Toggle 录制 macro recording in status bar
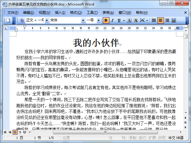The image size is (191, 143). click(133, 138)
